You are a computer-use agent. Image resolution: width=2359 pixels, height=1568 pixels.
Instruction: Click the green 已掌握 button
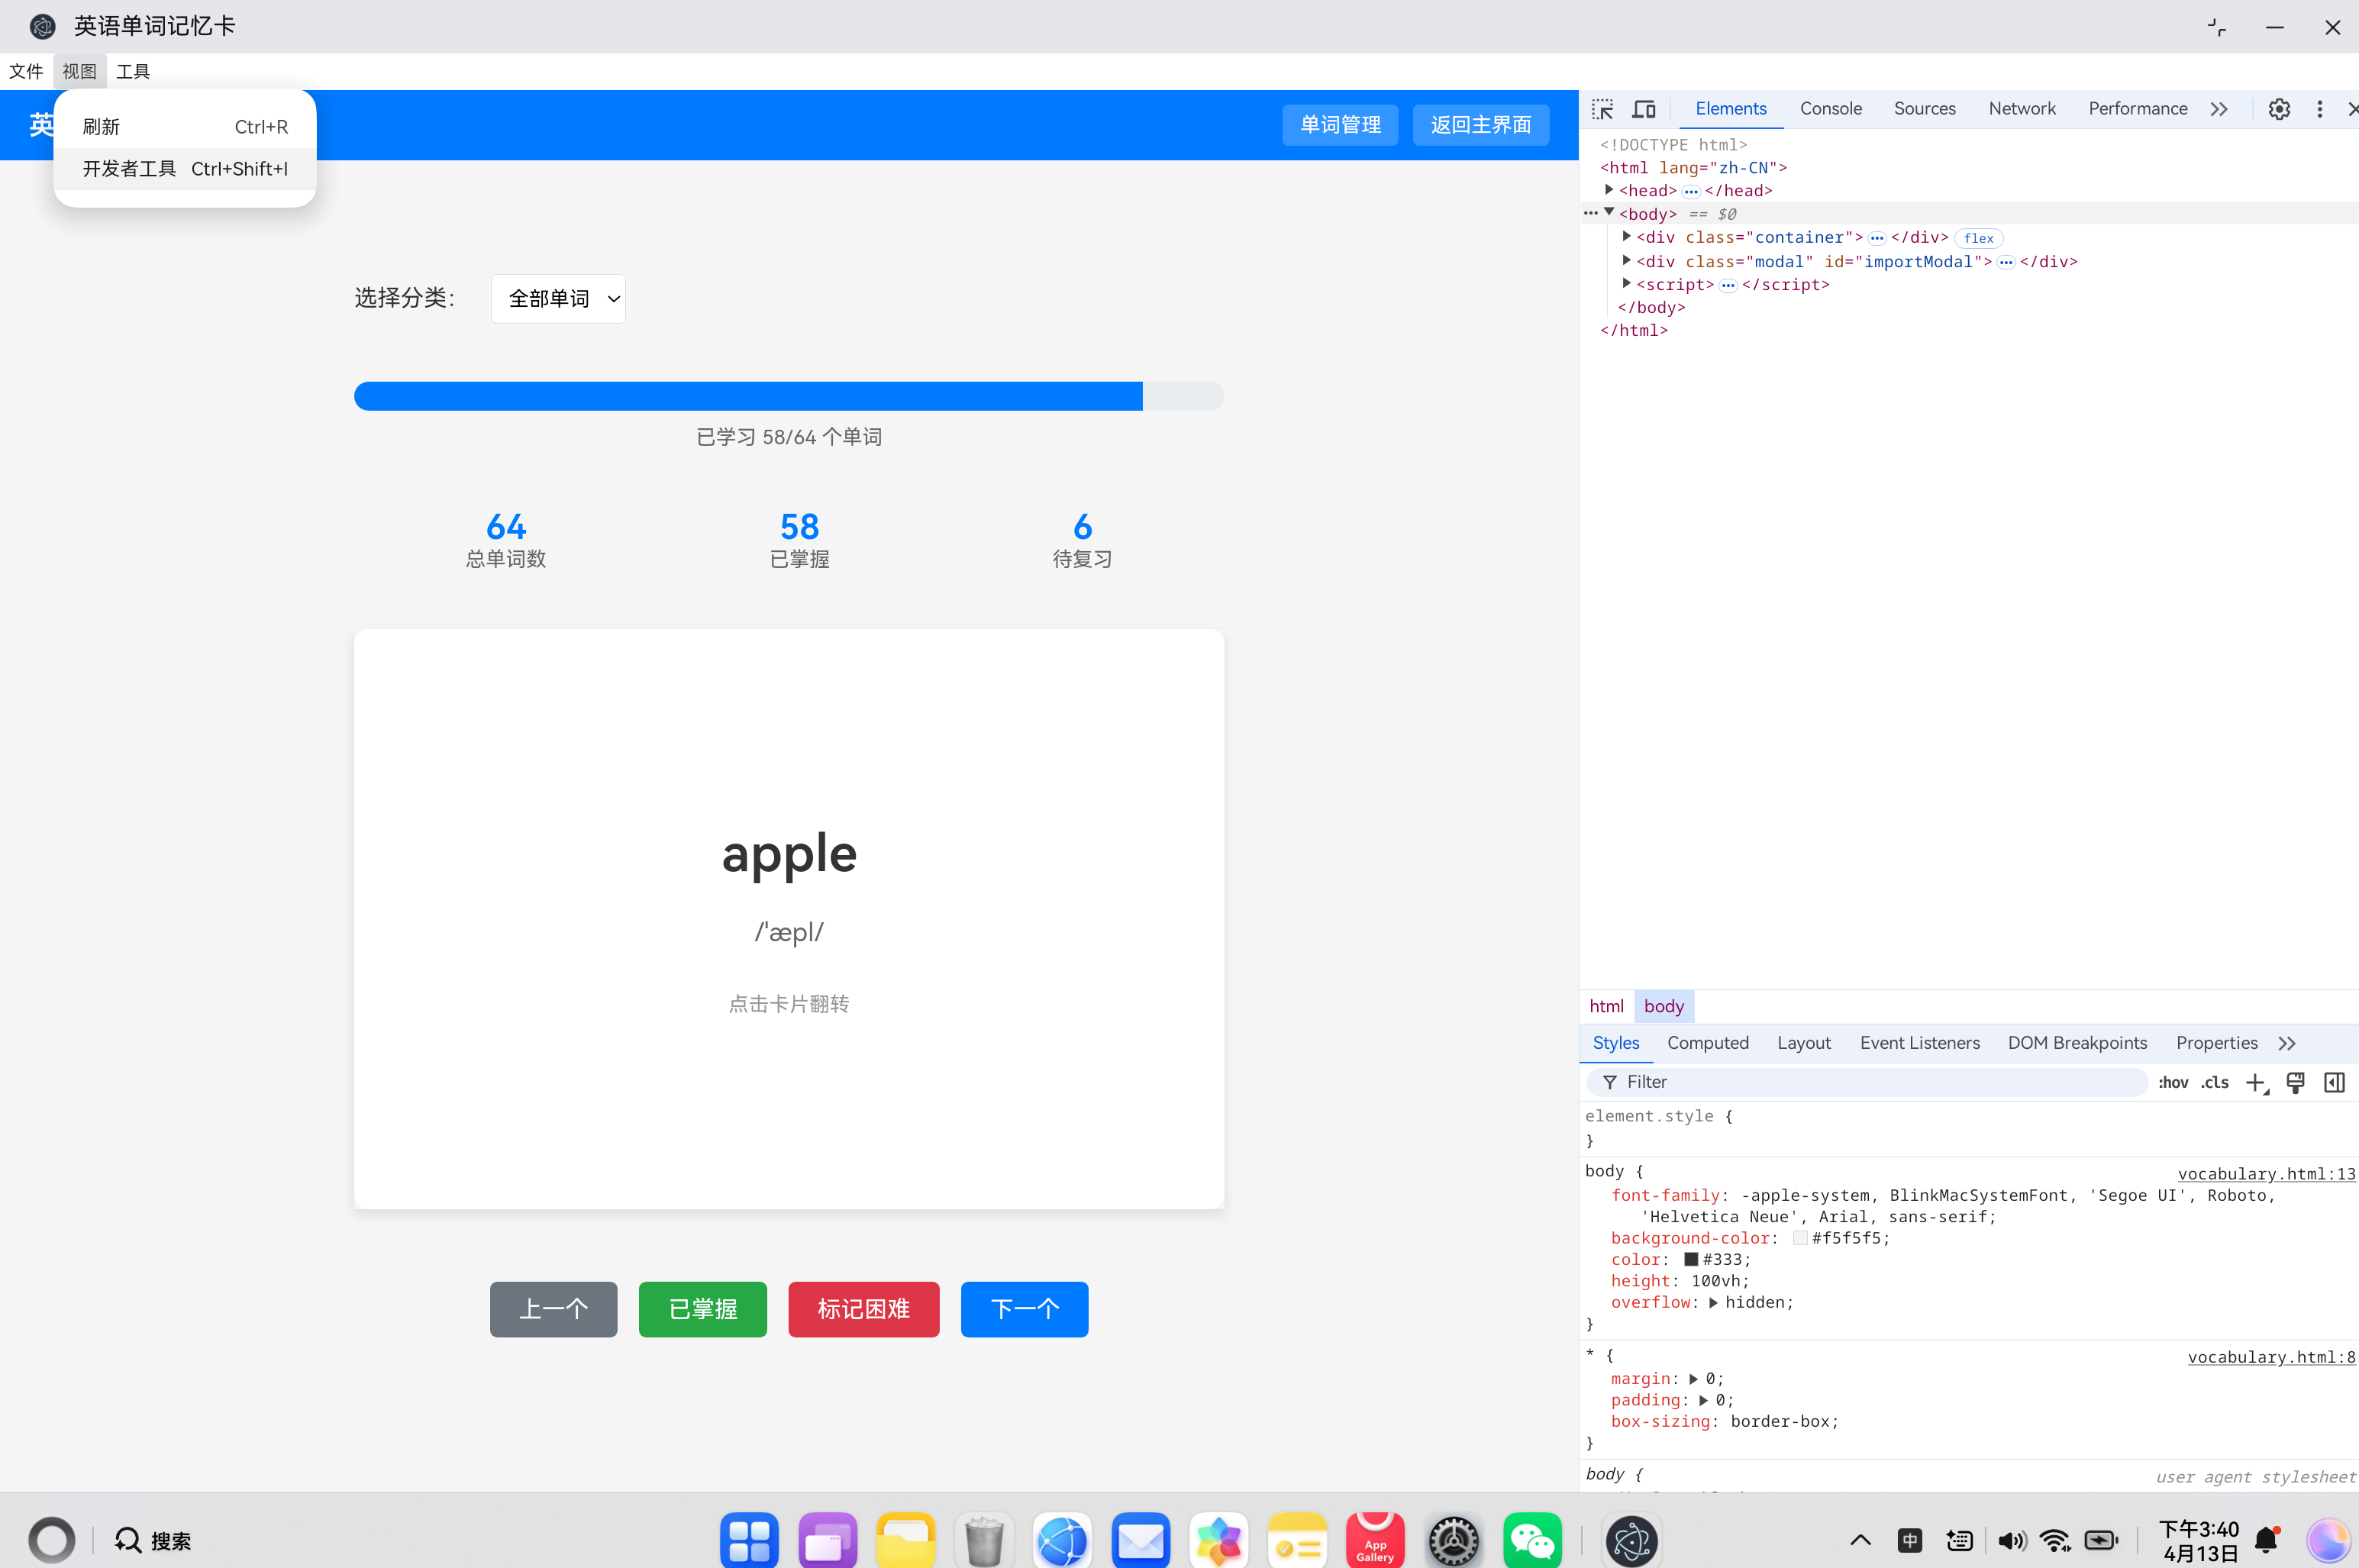(702, 1309)
